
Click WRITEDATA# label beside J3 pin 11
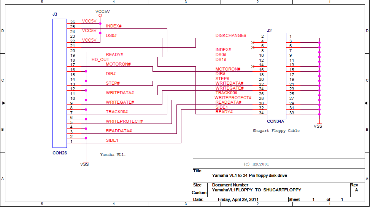(120, 93)
